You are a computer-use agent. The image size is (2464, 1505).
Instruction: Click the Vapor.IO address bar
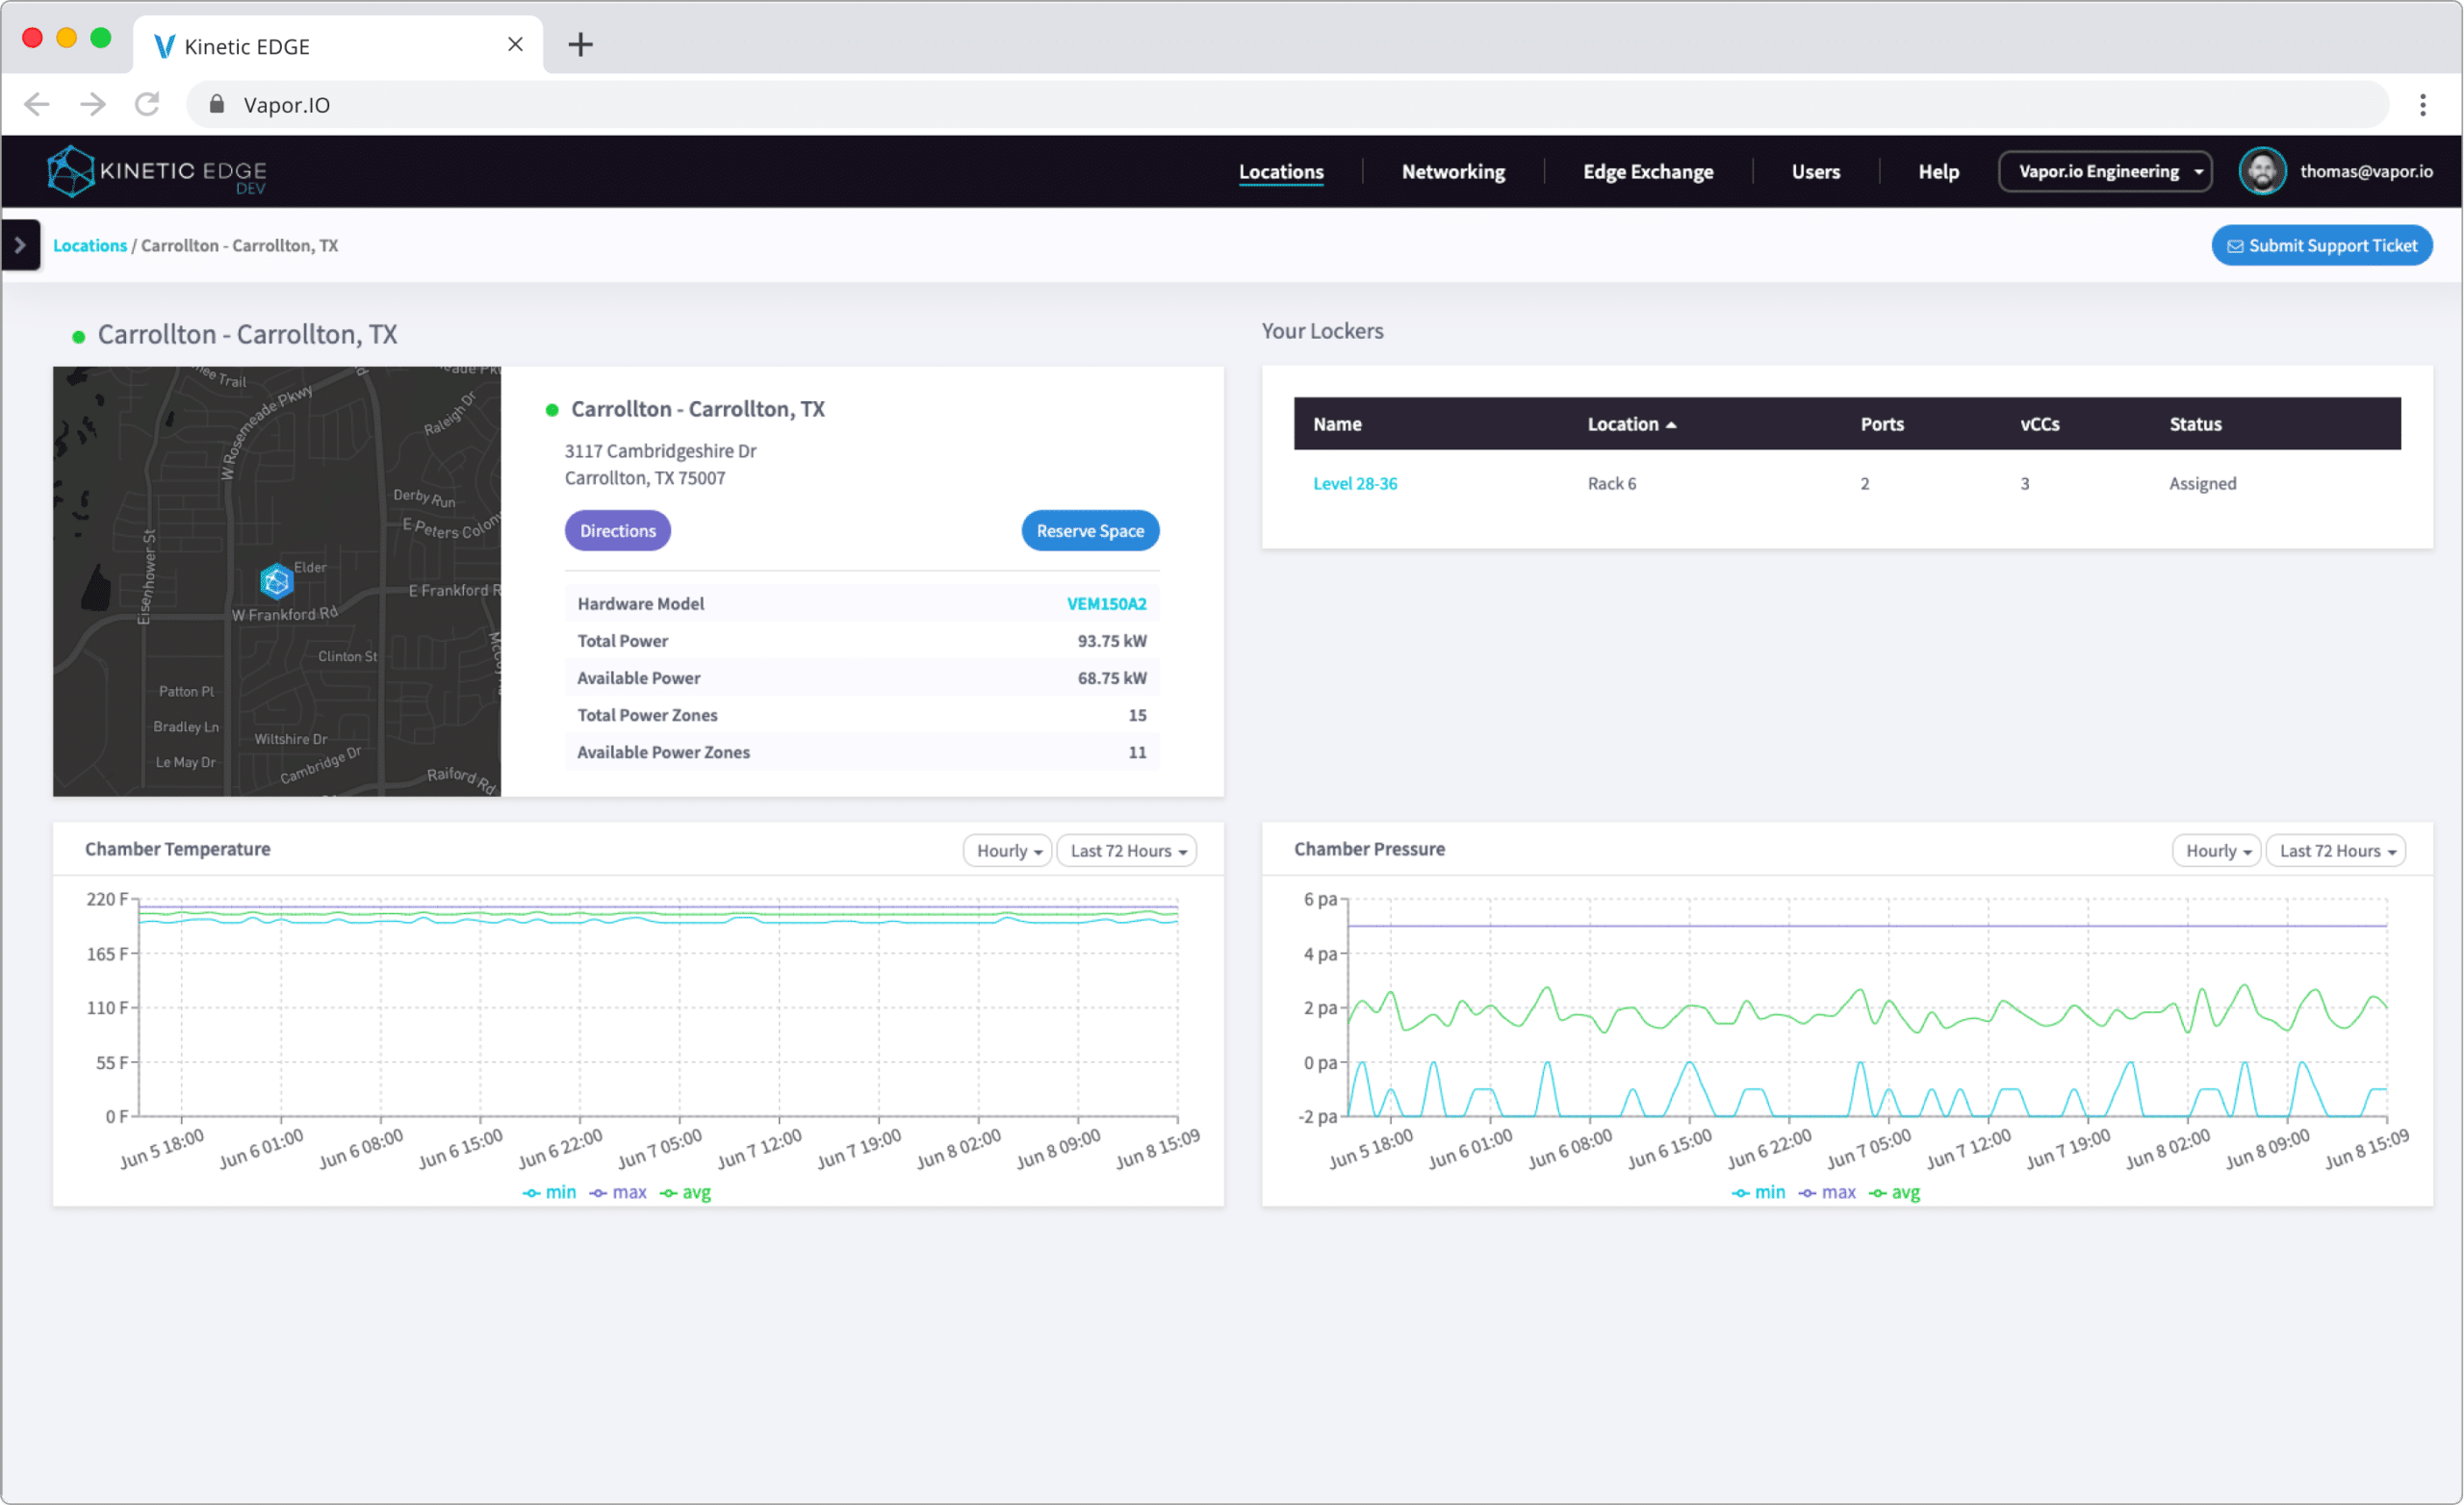[x=1287, y=104]
